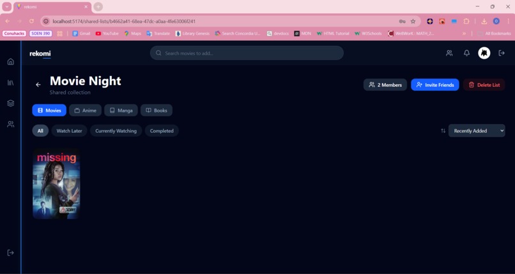The image size is (515, 274).
Task: Open the YouTube bookmark
Action: (107, 33)
